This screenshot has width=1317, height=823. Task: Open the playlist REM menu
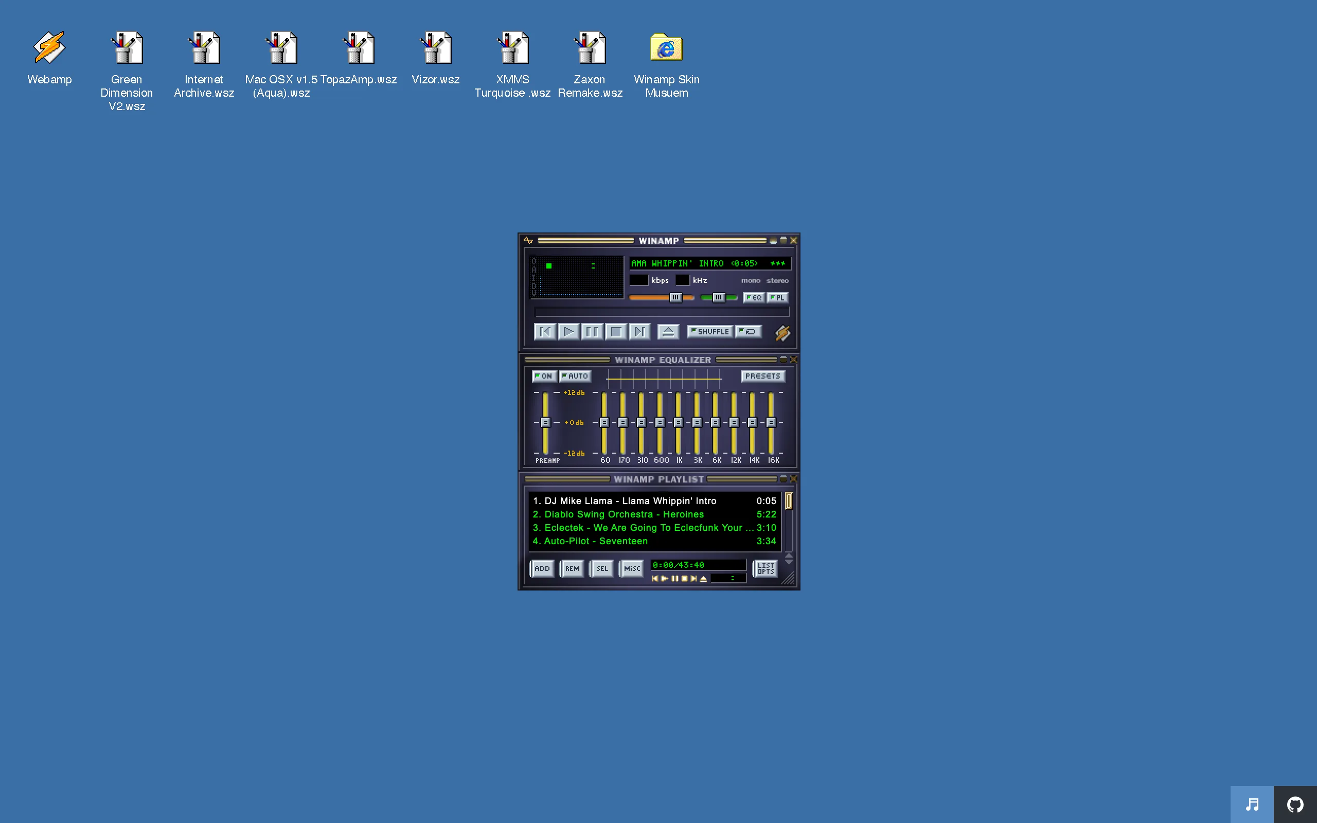(572, 568)
